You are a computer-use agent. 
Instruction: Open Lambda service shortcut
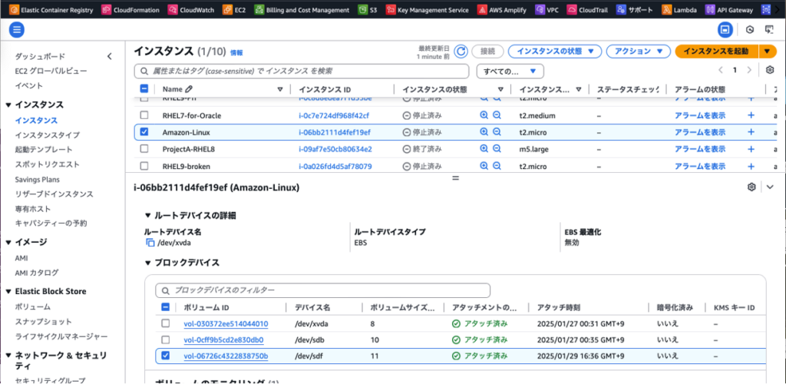tap(679, 9)
